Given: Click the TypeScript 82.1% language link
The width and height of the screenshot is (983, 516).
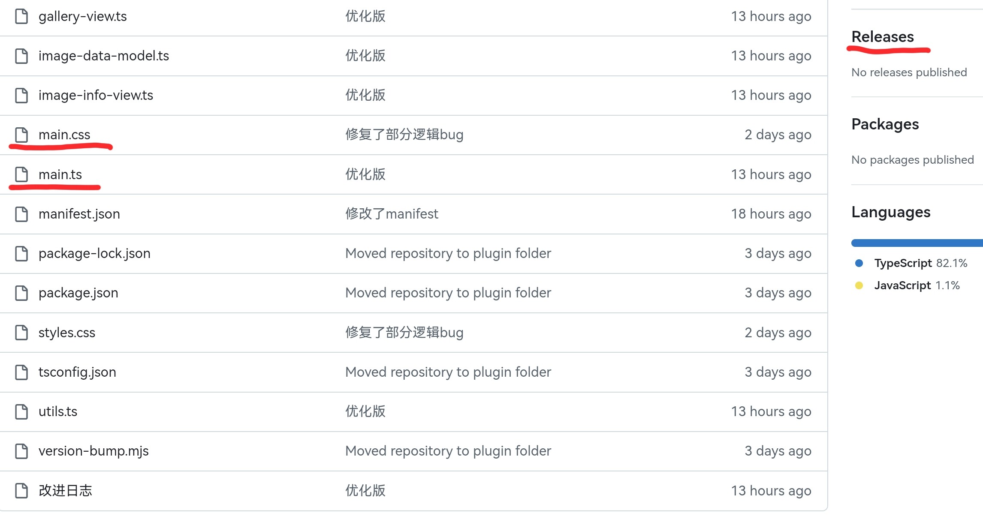Looking at the screenshot, I should point(920,263).
